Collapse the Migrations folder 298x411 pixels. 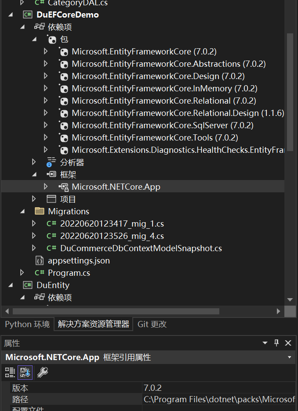tap(22, 211)
